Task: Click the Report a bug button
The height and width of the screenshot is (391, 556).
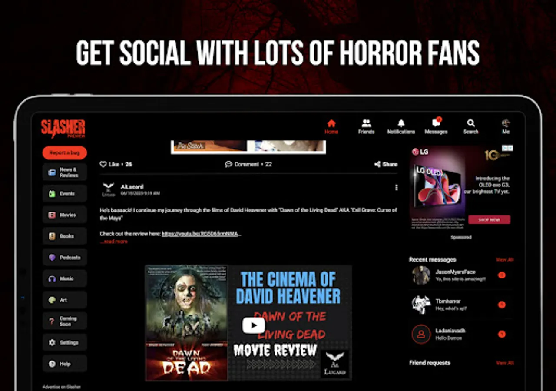Action: click(65, 153)
